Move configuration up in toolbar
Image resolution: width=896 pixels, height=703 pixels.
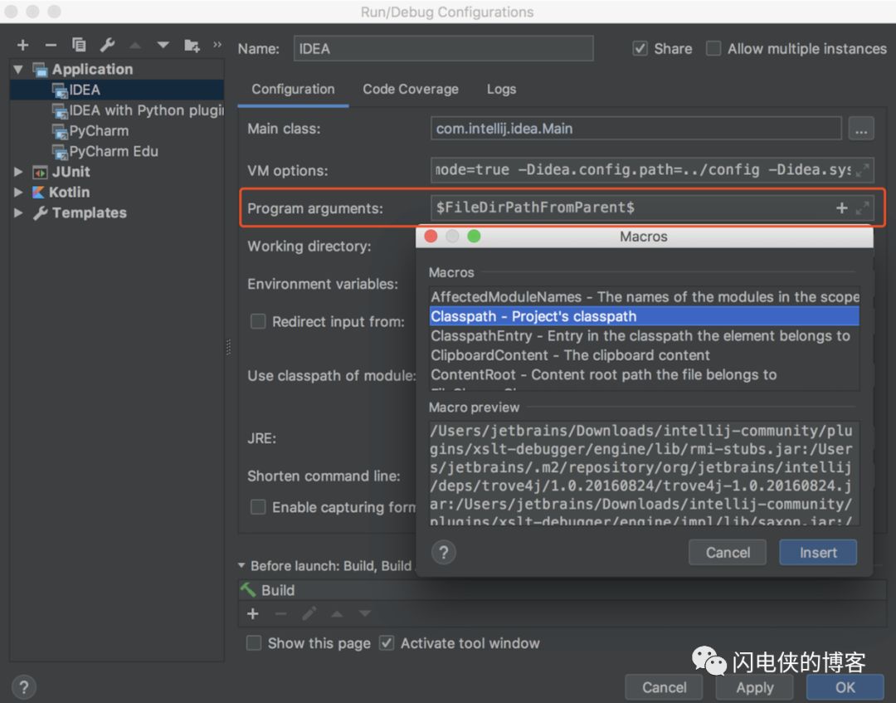click(135, 45)
